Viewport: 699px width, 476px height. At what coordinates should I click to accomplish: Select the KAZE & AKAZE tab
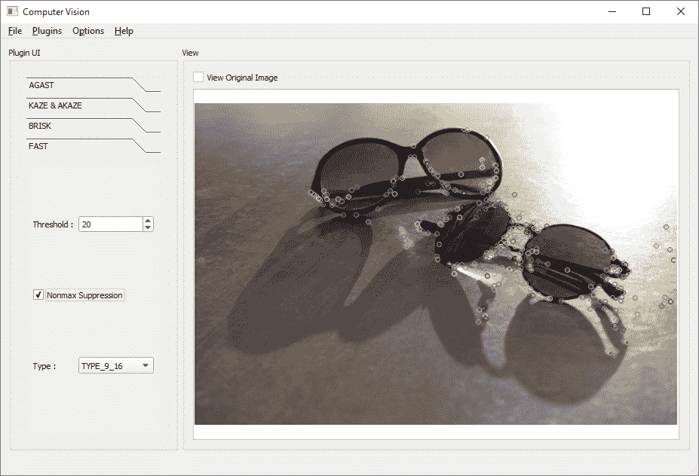coord(55,105)
